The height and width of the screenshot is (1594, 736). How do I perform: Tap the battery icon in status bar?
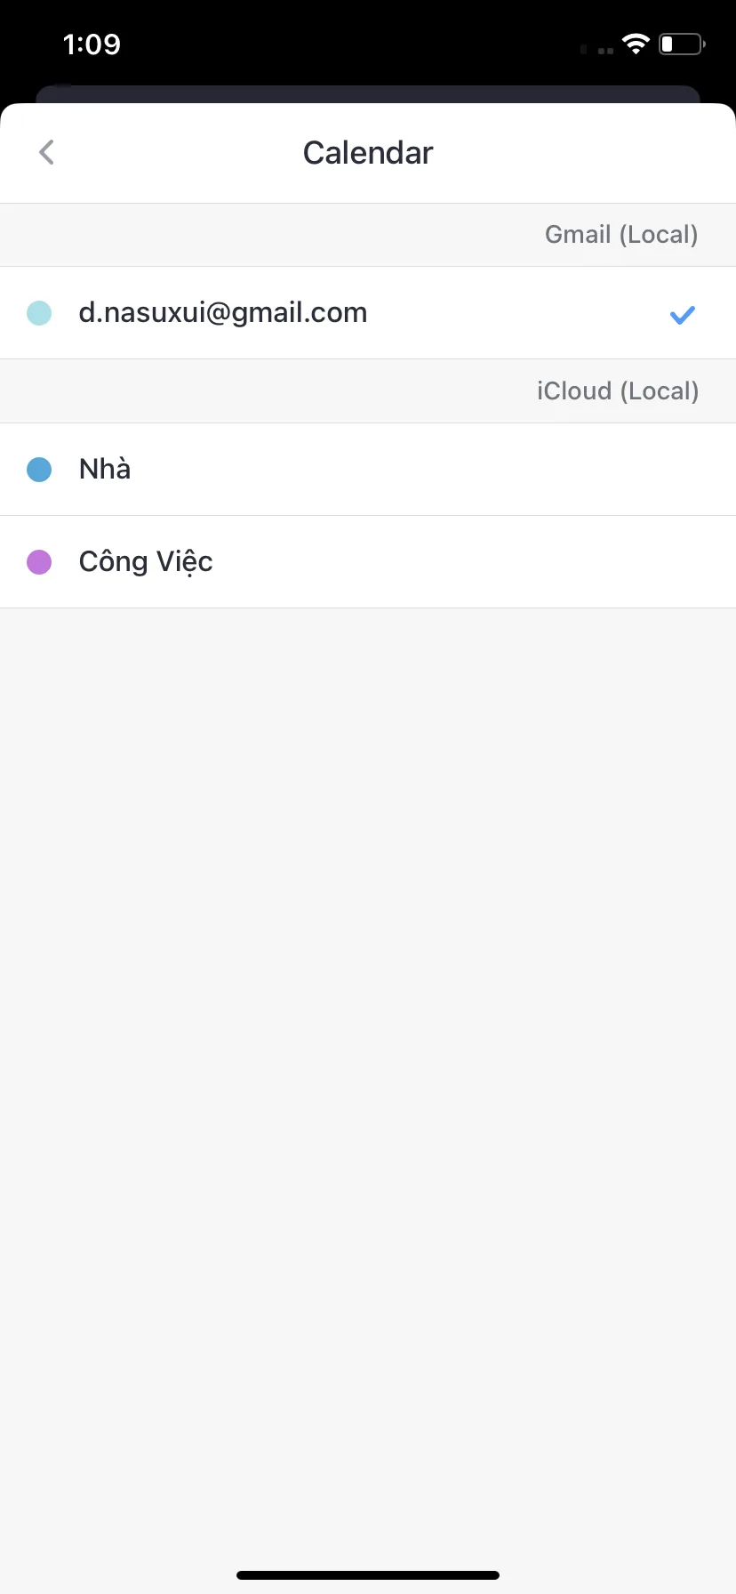682,44
